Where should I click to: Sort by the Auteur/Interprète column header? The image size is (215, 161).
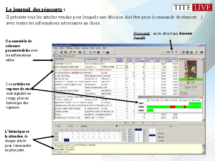[x=93, y=60]
